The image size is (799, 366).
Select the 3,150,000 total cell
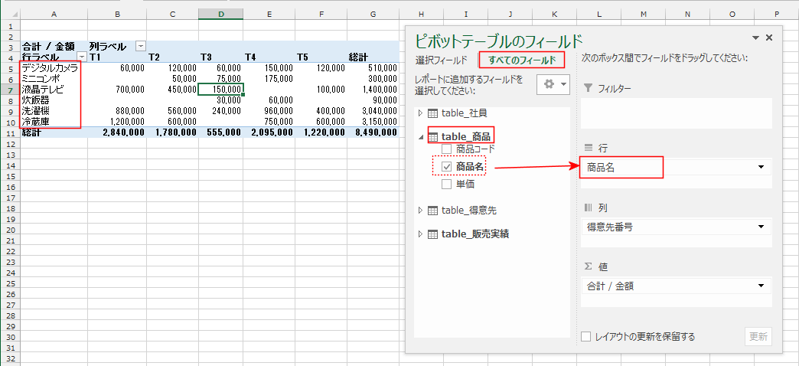click(x=373, y=121)
